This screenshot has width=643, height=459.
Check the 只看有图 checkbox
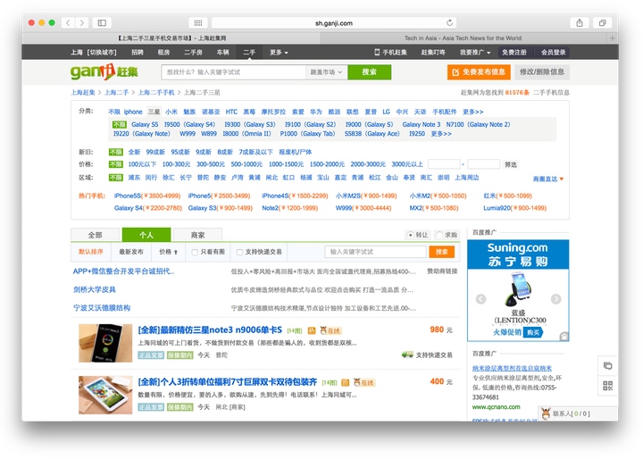[x=195, y=252]
